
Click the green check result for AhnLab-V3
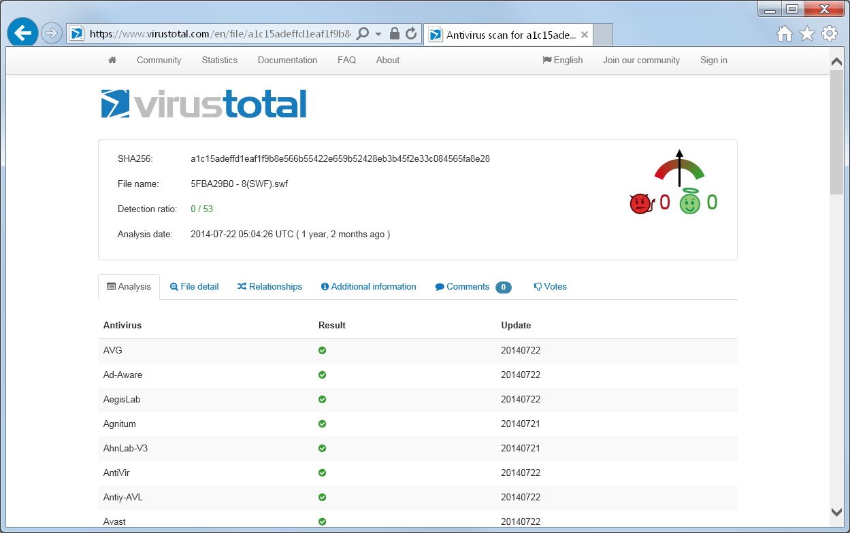coord(323,449)
